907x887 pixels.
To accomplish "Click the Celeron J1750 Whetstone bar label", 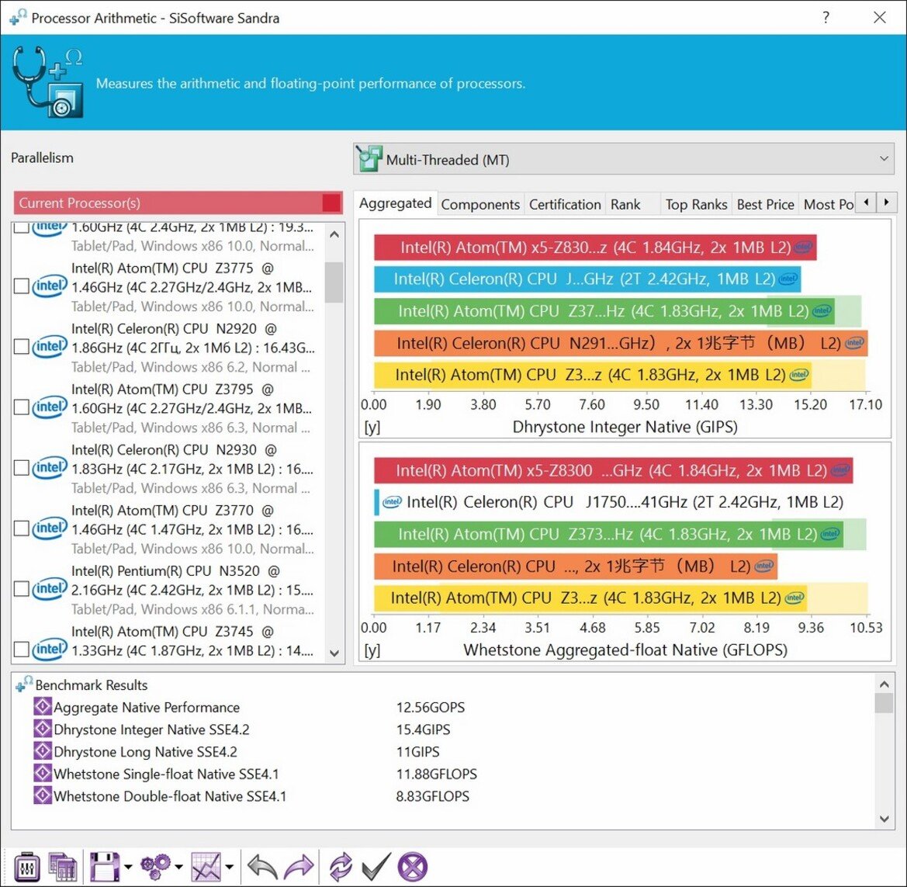I will [x=625, y=501].
